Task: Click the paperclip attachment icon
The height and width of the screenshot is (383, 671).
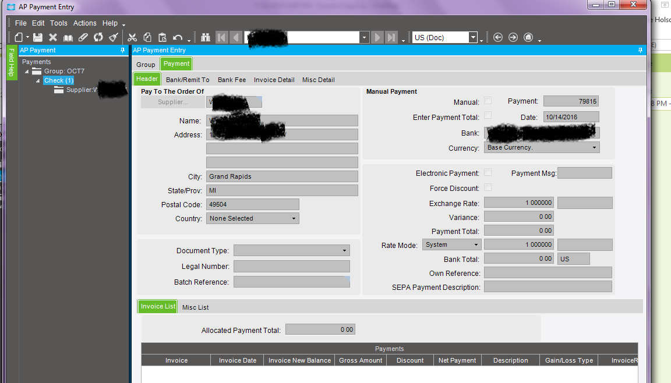Action: (83, 37)
